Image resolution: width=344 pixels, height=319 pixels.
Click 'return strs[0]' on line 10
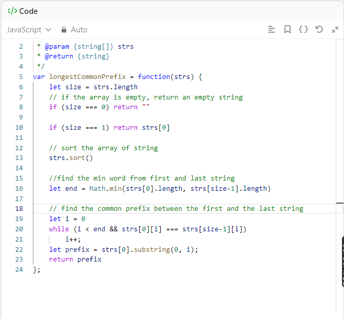pyautogui.click(x=142, y=128)
